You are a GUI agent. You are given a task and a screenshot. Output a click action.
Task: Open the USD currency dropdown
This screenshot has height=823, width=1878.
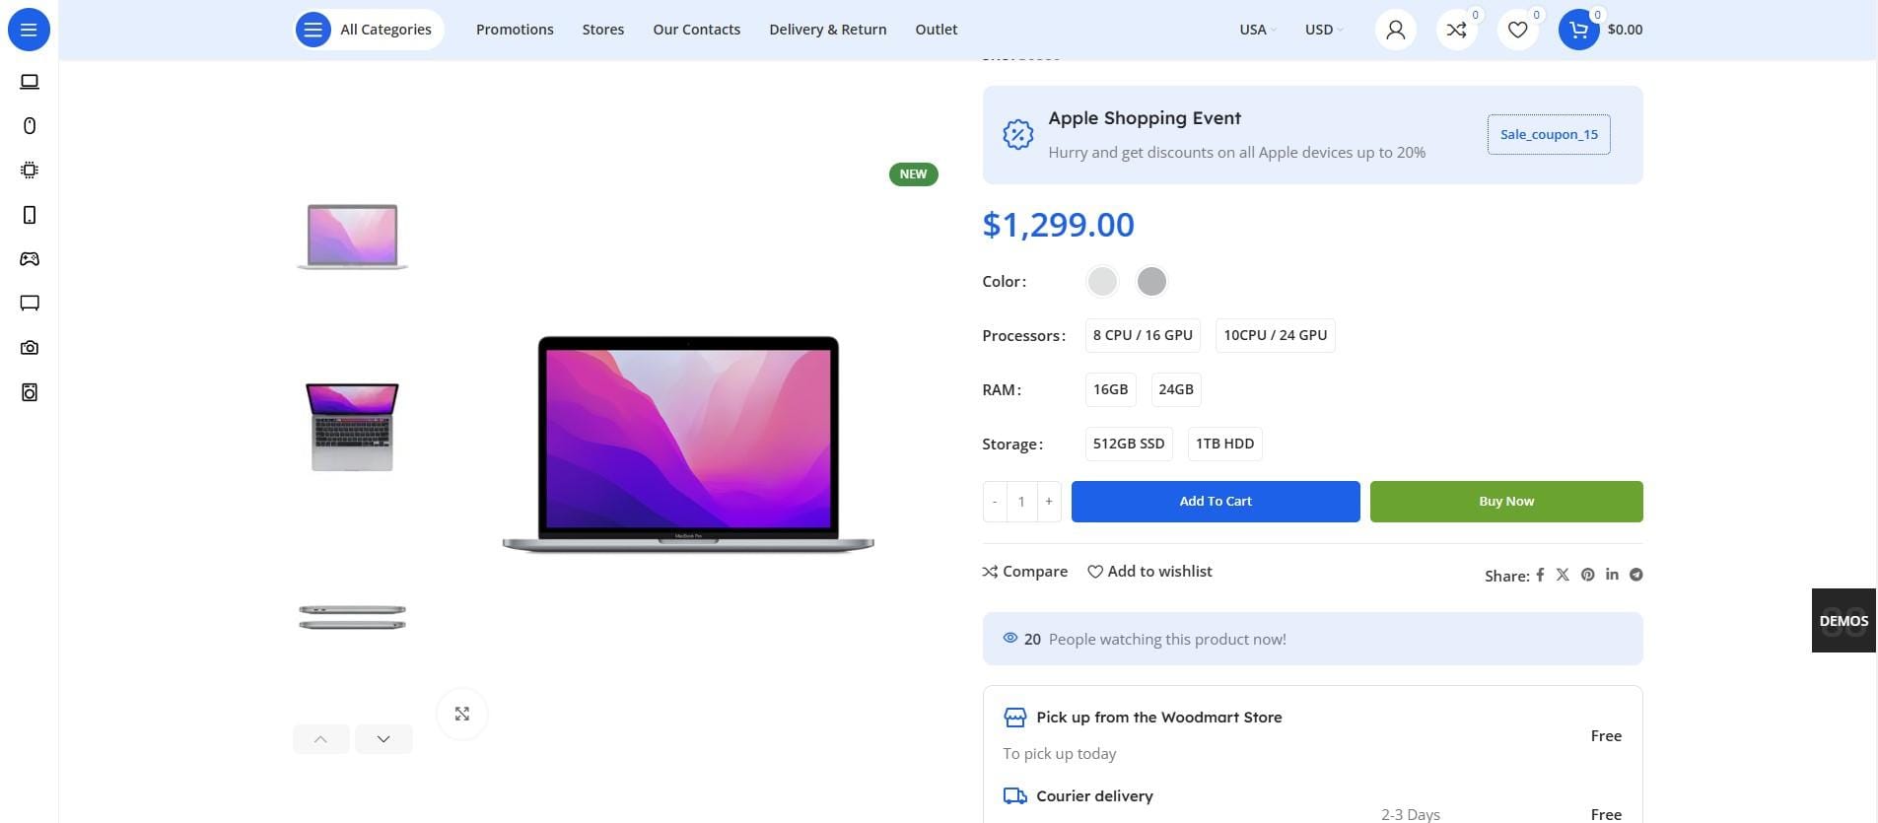tap(1324, 30)
